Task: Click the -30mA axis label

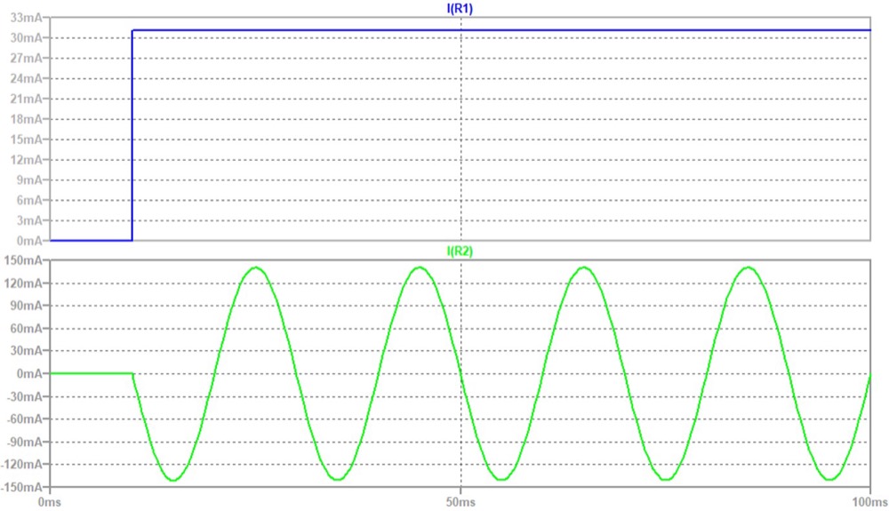Action: coord(24,396)
